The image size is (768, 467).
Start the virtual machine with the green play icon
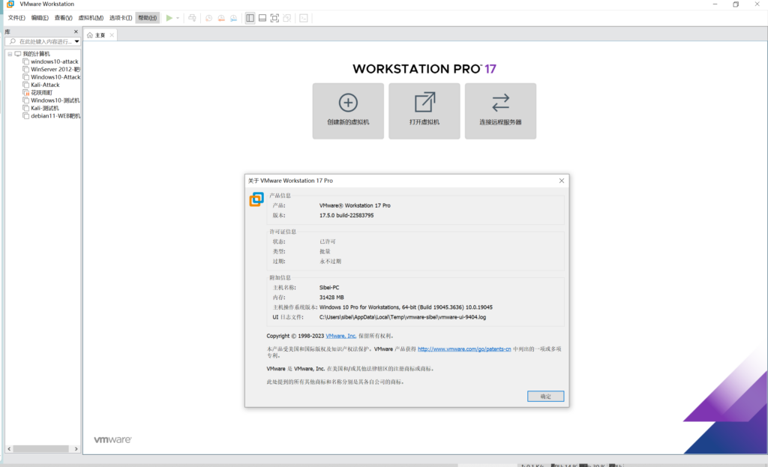tap(169, 17)
